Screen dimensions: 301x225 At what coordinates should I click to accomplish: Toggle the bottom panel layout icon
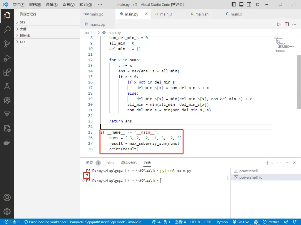(241, 4)
